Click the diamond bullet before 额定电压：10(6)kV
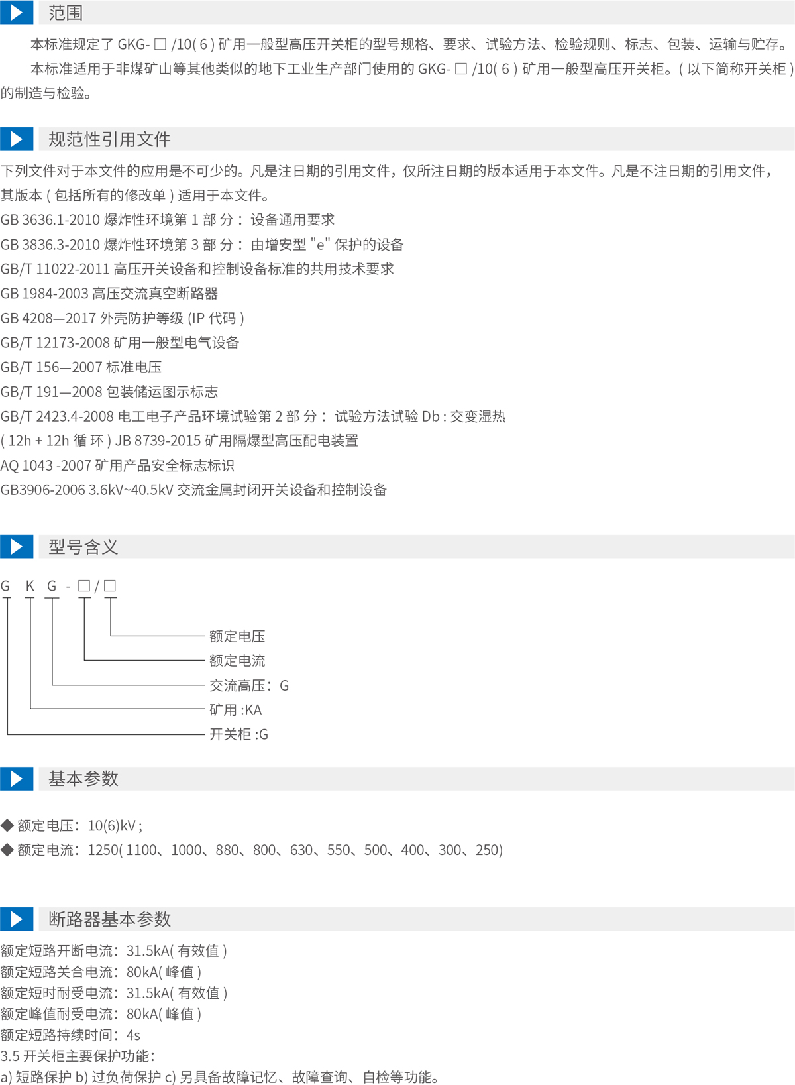Image resolution: width=795 pixels, height=1085 pixels. pos(7,825)
